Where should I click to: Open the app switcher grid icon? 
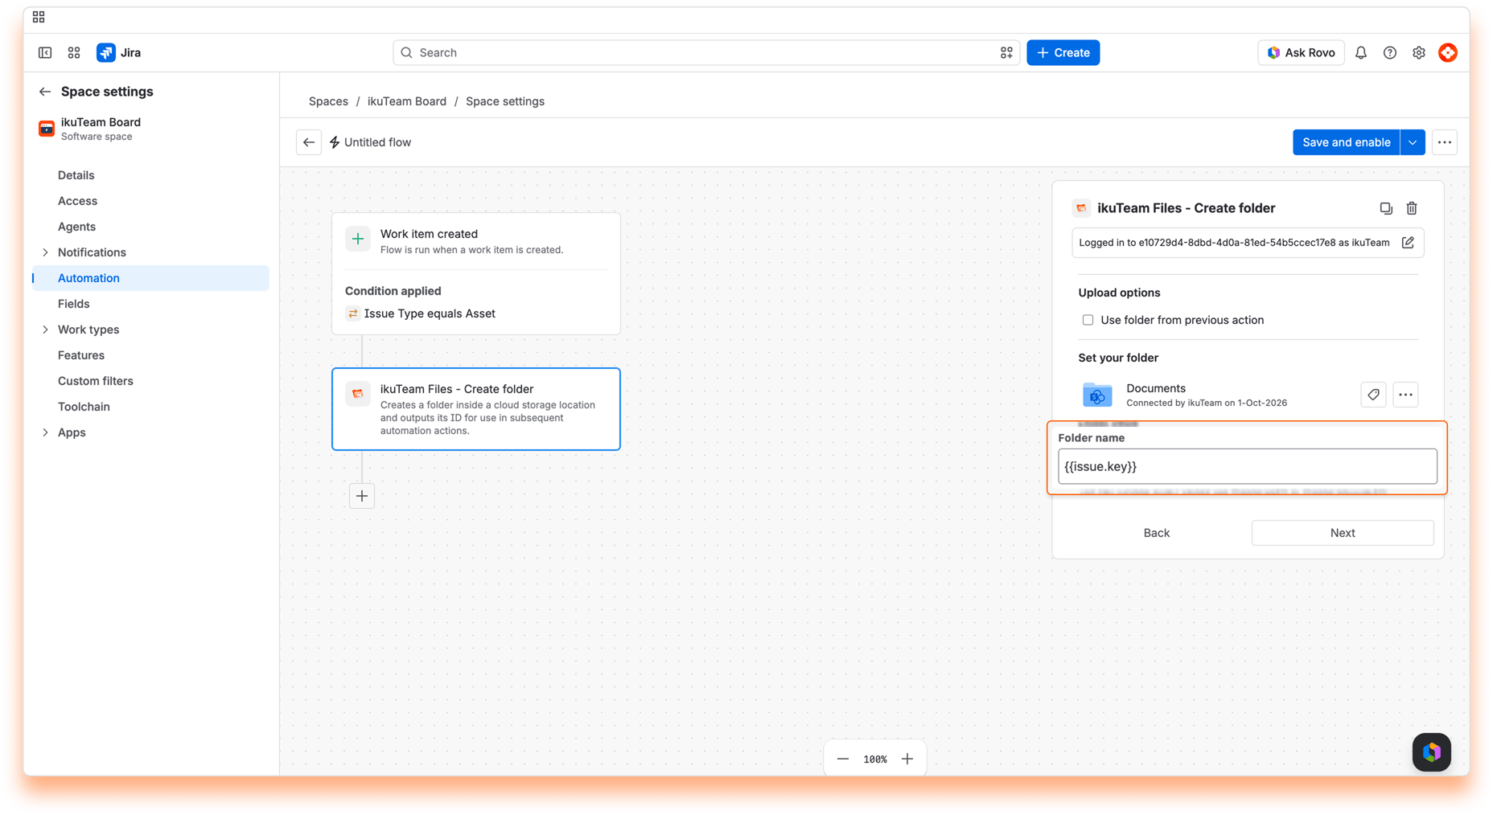pyautogui.click(x=74, y=52)
